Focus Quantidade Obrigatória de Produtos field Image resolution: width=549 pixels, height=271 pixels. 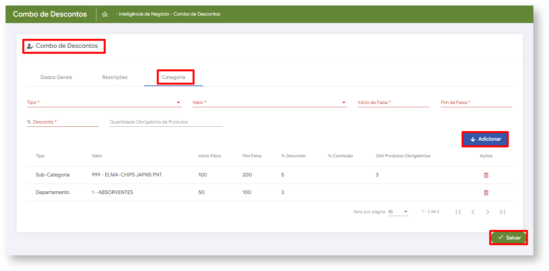[166, 122]
